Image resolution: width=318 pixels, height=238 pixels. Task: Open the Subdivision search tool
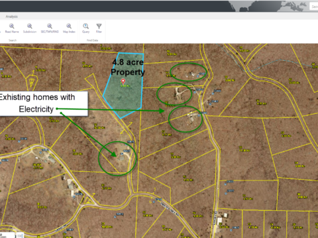pyautogui.click(x=30, y=28)
